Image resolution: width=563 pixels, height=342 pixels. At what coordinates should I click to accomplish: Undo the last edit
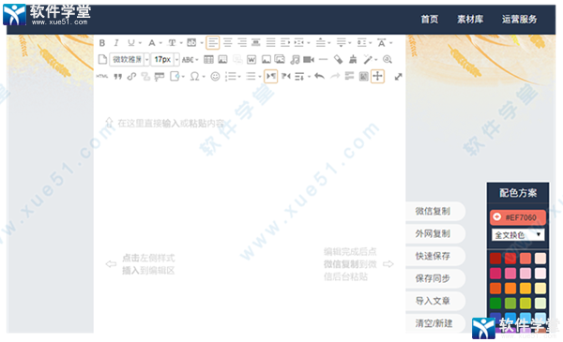[x=319, y=76]
